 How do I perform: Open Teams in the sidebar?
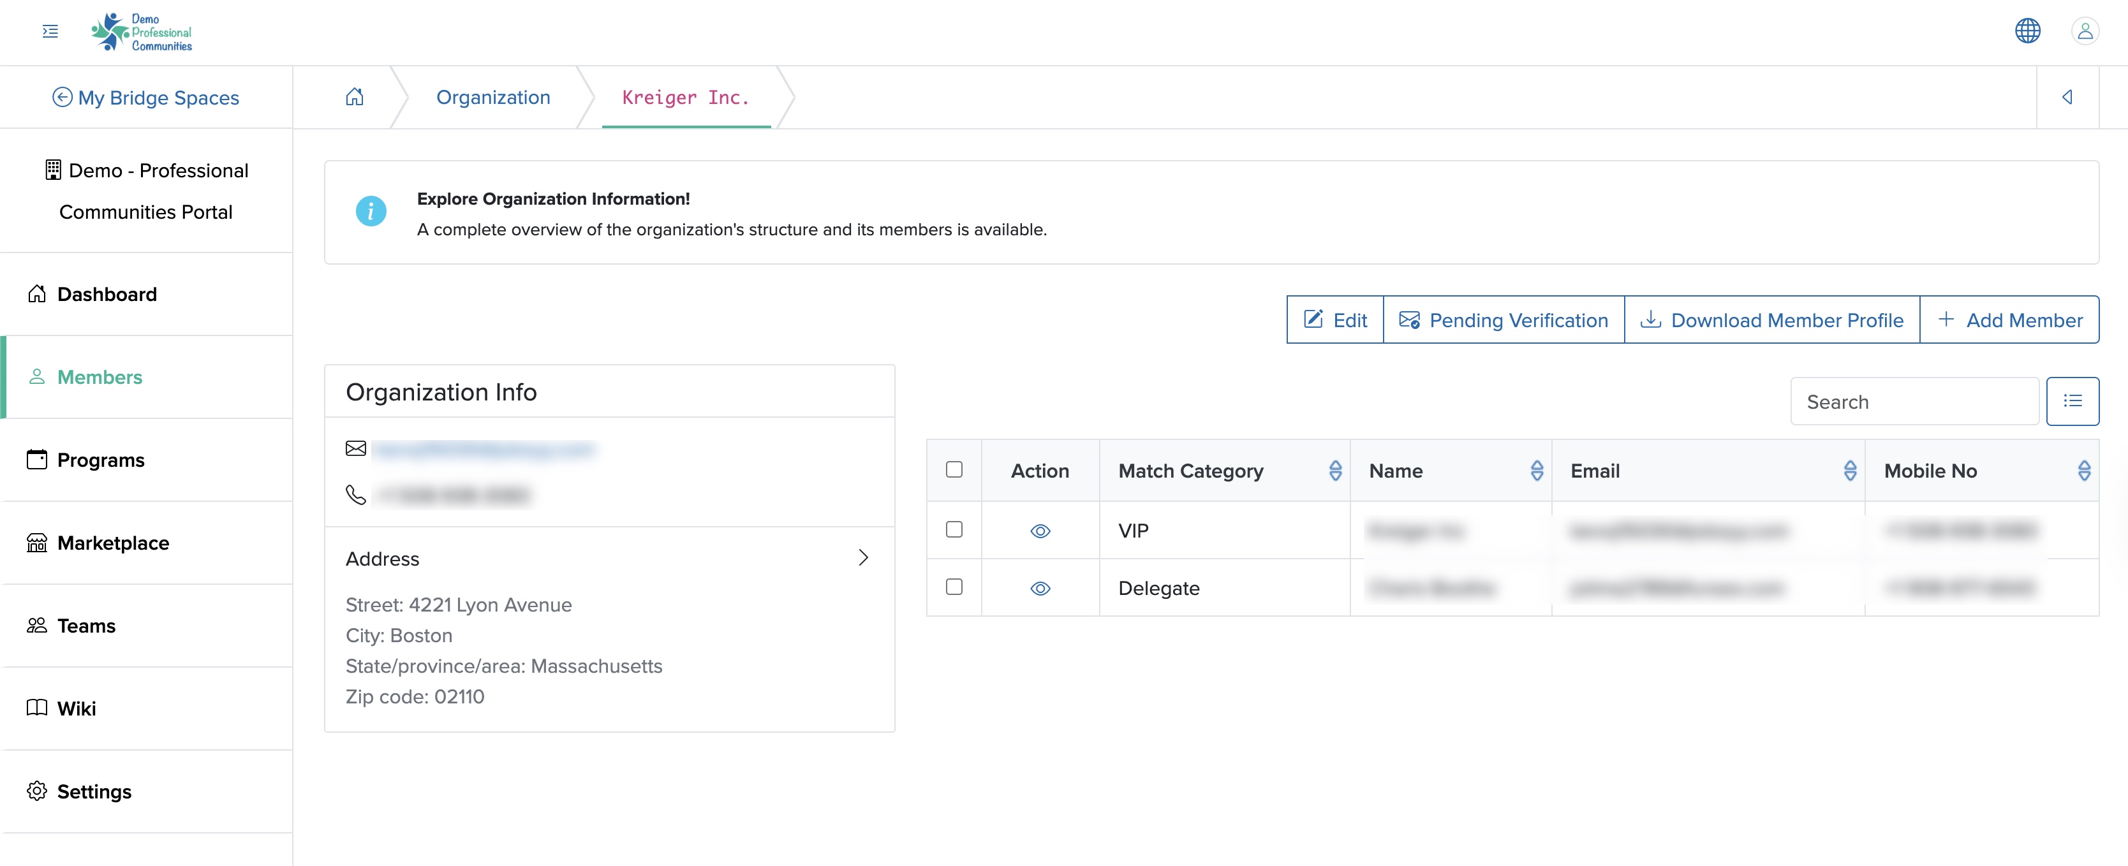click(x=147, y=626)
